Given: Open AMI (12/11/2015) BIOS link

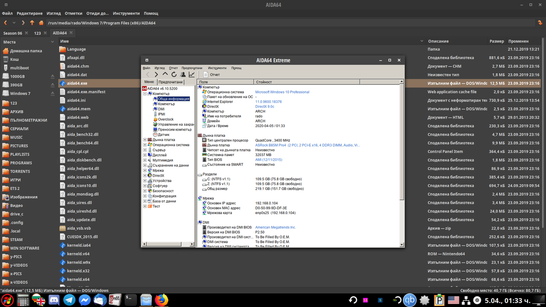Looking at the screenshot, I should click(269, 160).
